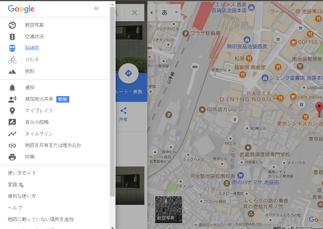Click the 新規 badge
The width and height of the screenshot is (323, 229).
63,99
